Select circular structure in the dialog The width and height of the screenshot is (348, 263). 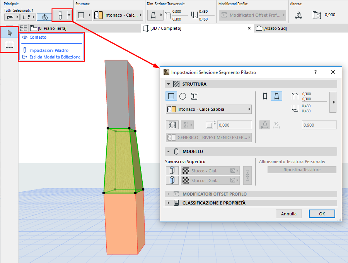183,96
